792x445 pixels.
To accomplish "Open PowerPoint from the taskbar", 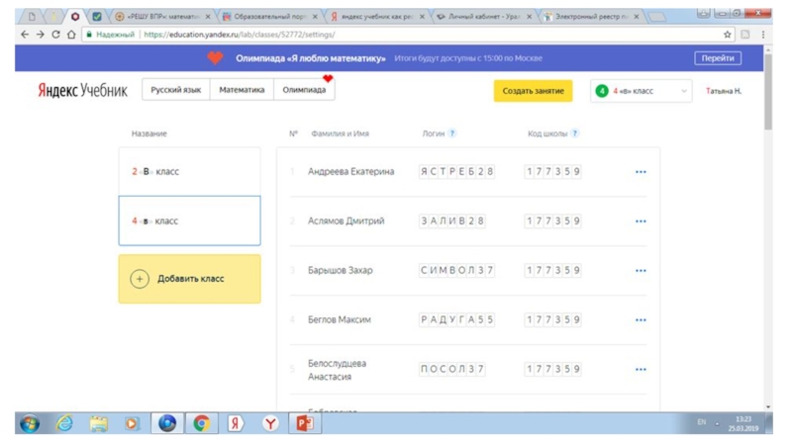I will coord(303,423).
